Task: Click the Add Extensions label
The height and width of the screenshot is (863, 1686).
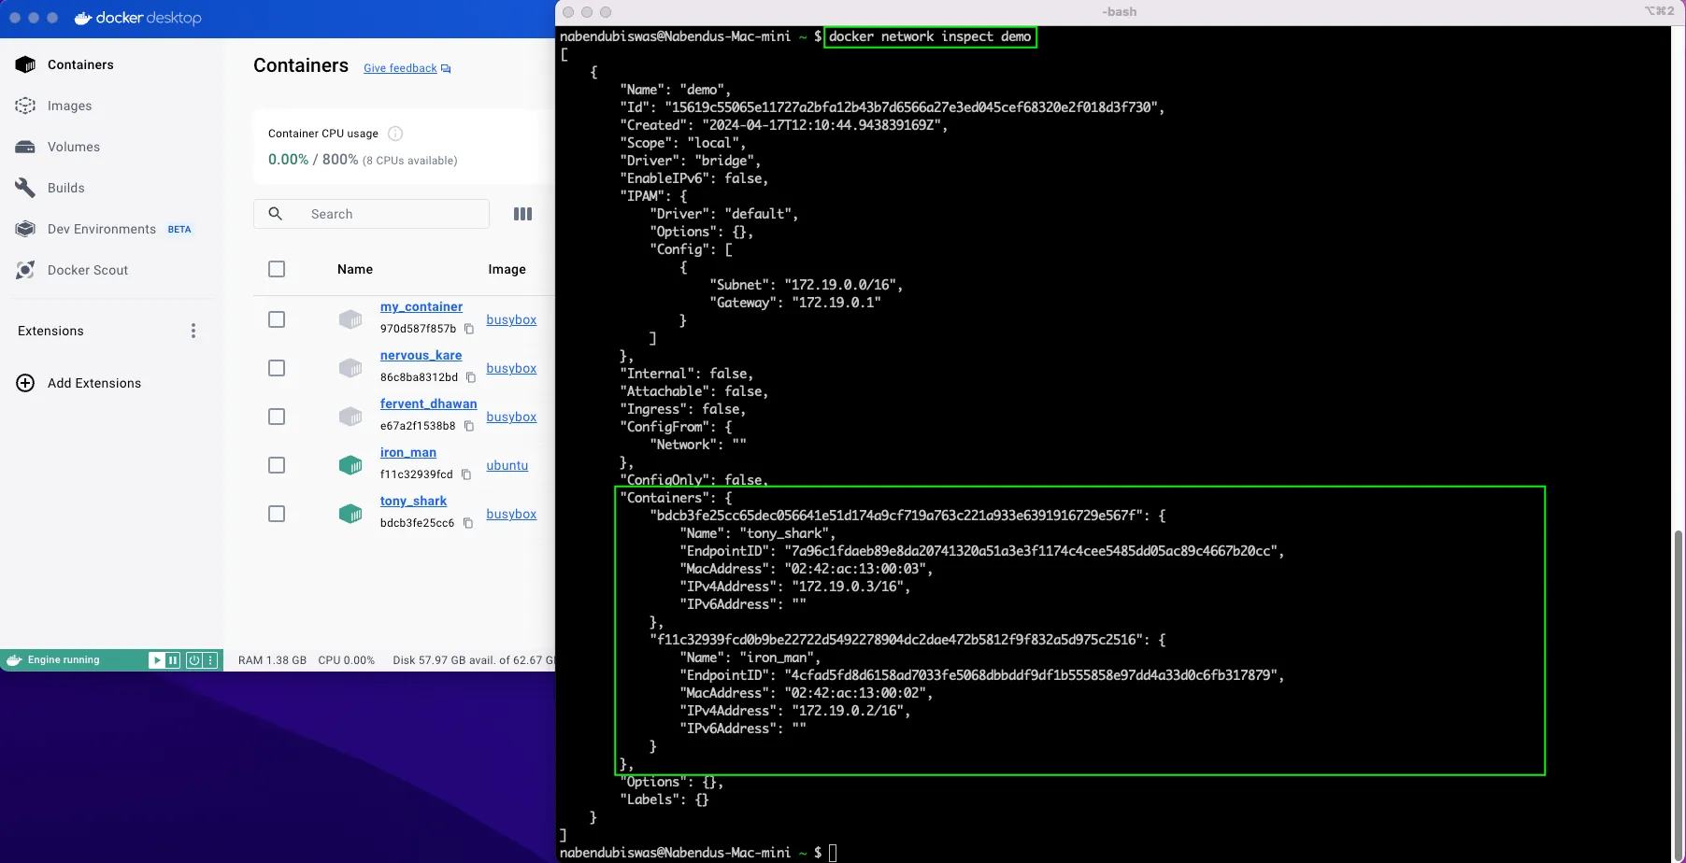Action: point(94,383)
